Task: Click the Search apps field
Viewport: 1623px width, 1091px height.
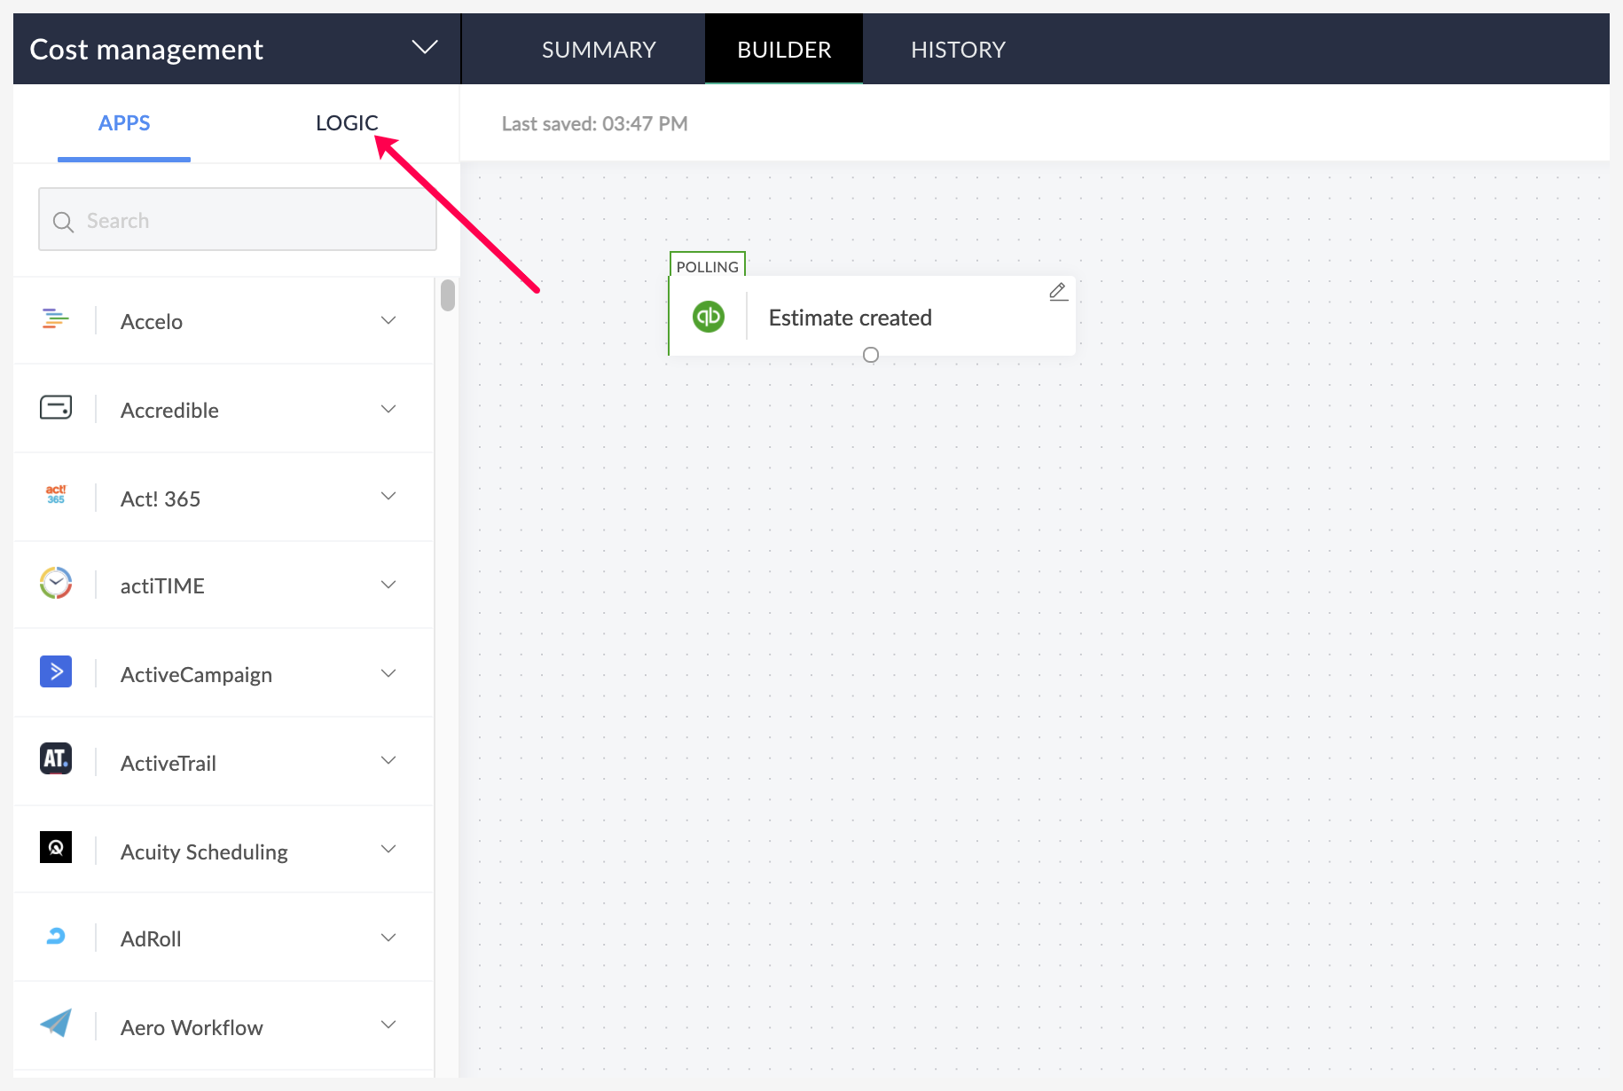Action: pos(238,219)
